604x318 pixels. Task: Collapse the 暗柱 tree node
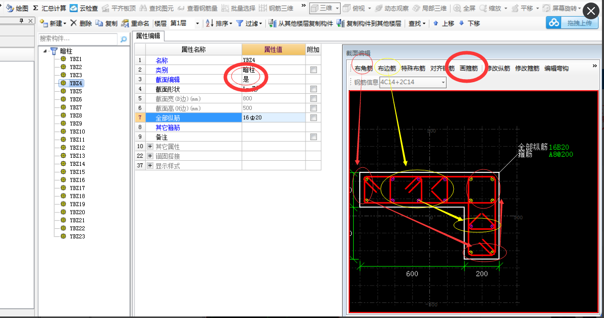coord(45,51)
